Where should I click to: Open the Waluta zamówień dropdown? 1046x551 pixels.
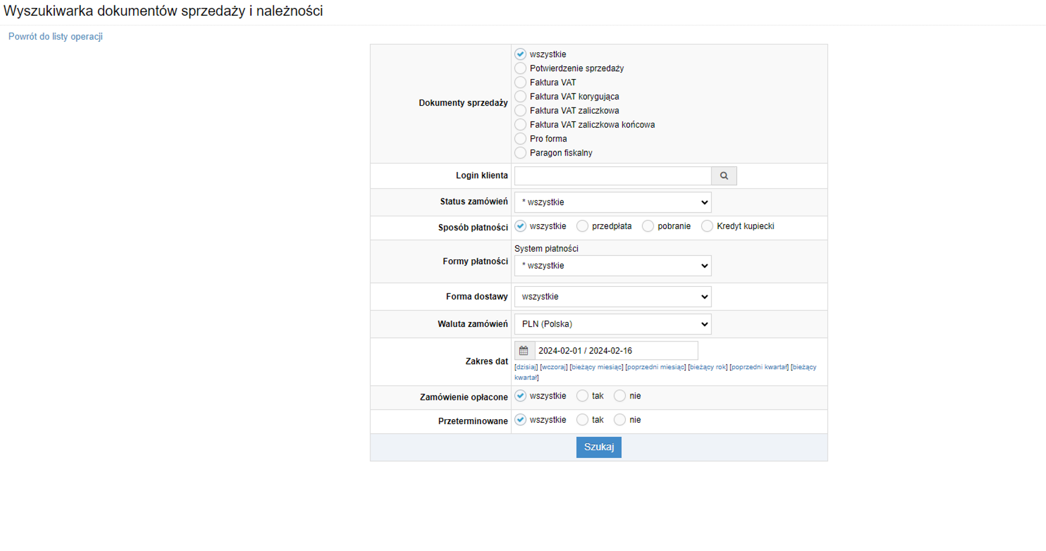coord(612,324)
